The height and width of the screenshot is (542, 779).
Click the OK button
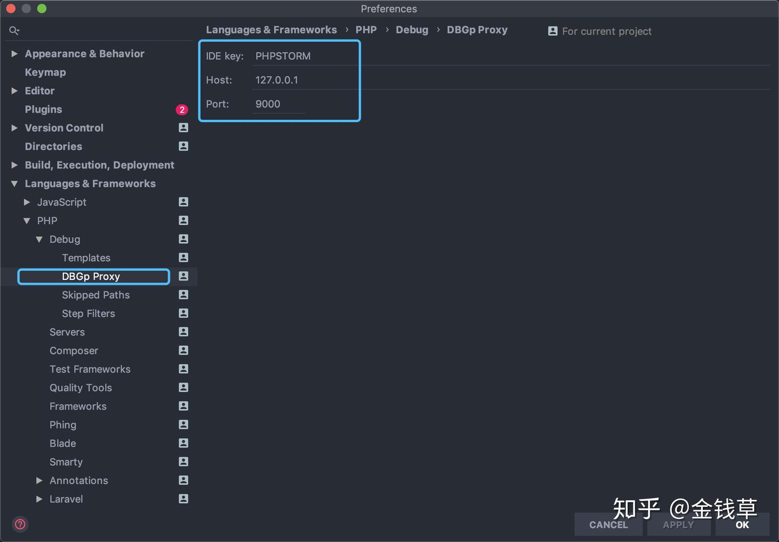(x=742, y=525)
